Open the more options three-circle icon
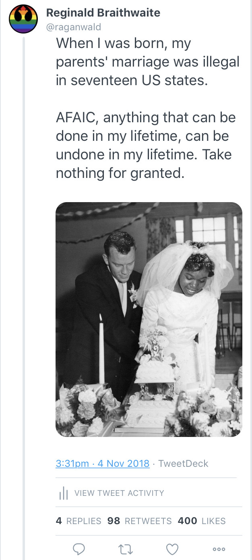Screen dimensions: 252x560 point(219,549)
